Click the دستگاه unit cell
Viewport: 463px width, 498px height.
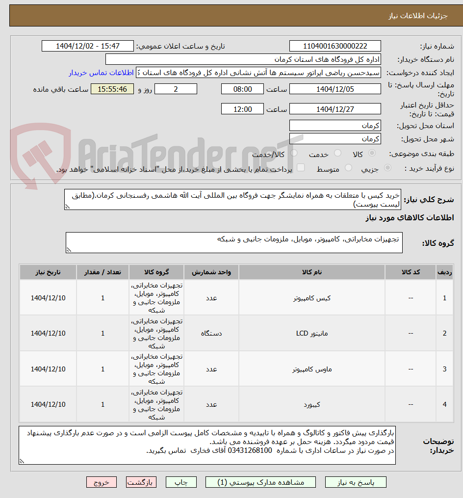pyautogui.click(x=211, y=333)
